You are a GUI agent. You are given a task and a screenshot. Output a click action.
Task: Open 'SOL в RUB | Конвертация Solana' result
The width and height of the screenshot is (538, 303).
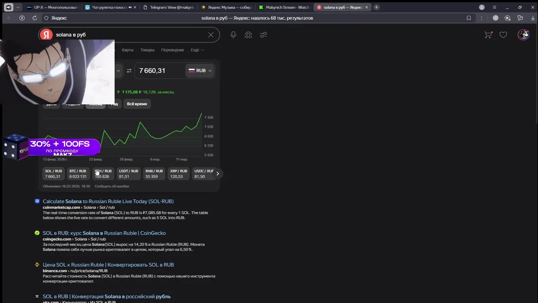pos(106,296)
